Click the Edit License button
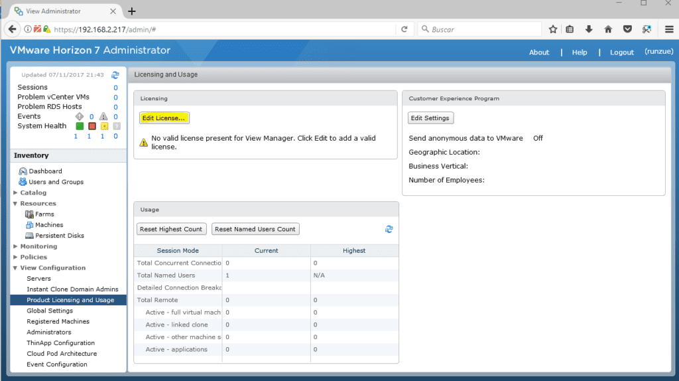The width and height of the screenshot is (679, 381). (x=164, y=118)
